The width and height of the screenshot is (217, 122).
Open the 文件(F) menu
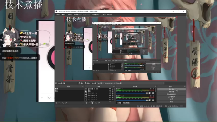click(58, 15)
